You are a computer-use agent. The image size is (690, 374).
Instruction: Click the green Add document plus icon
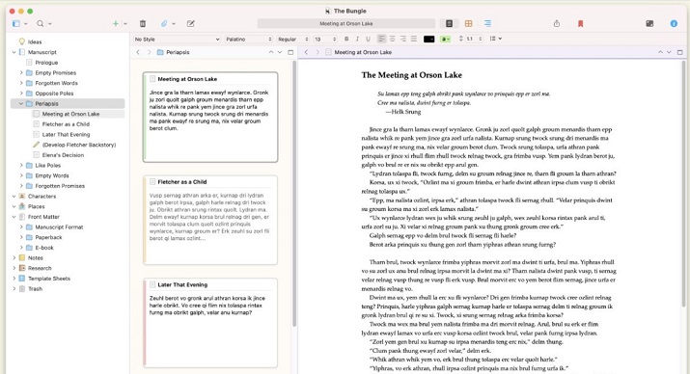(116, 24)
